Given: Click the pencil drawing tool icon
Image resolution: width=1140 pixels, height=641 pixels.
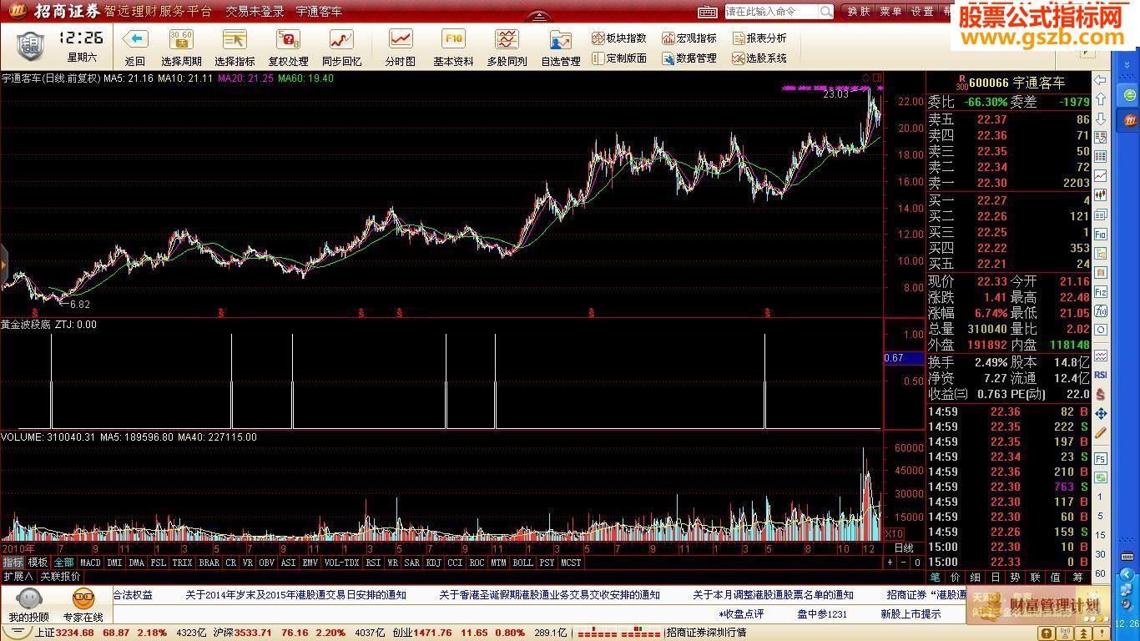Looking at the screenshot, I should pyautogui.click(x=1101, y=433).
